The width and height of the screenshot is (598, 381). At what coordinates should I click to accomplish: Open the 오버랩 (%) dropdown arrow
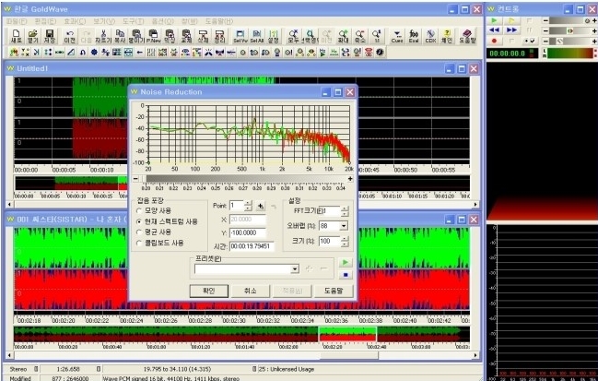[344, 226]
